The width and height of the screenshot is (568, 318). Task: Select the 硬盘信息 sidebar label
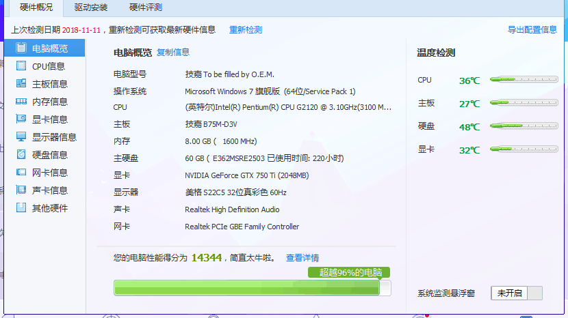click(50, 155)
